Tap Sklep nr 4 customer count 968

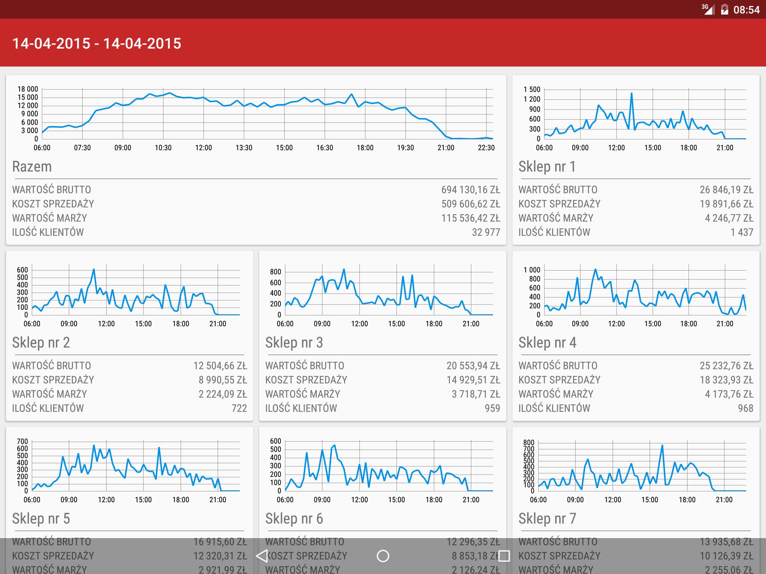click(x=745, y=408)
